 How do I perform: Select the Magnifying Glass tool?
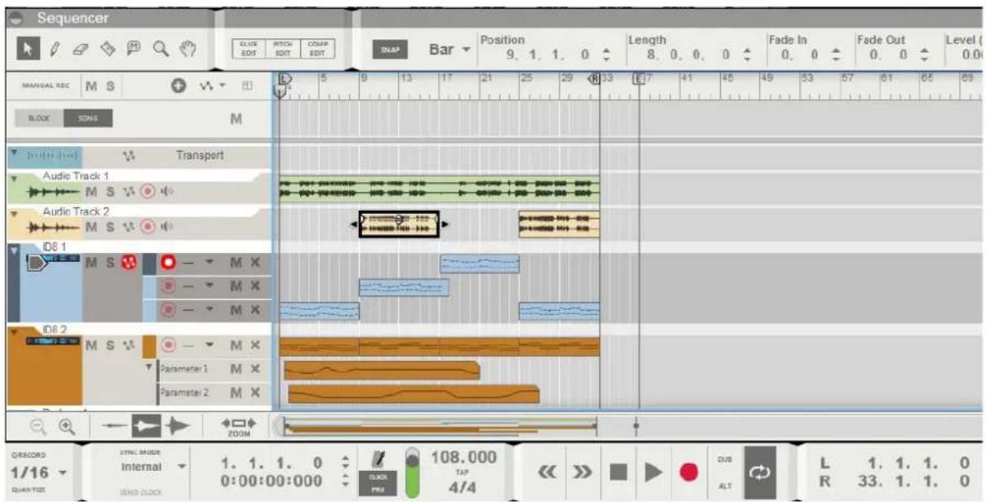pos(162,48)
